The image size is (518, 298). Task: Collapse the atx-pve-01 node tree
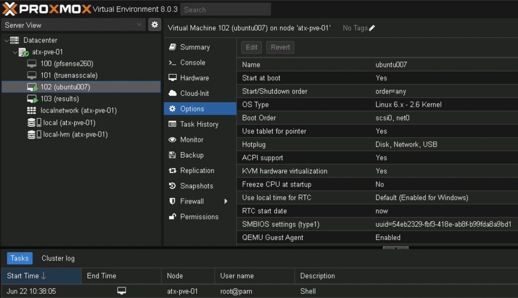pos(15,52)
